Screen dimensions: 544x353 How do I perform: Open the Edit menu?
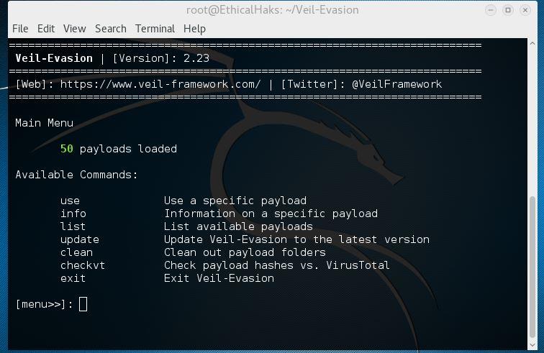point(46,29)
